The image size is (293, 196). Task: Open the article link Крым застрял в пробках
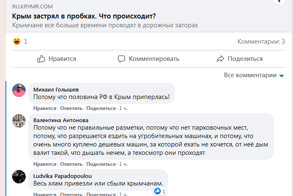pyautogui.click(x=84, y=16)
